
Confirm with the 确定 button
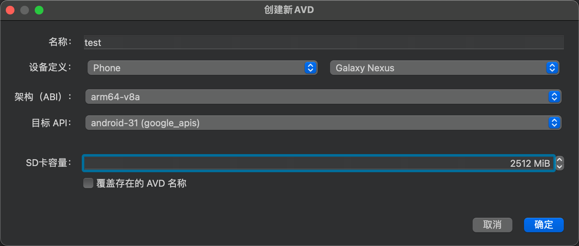(544, 225)
